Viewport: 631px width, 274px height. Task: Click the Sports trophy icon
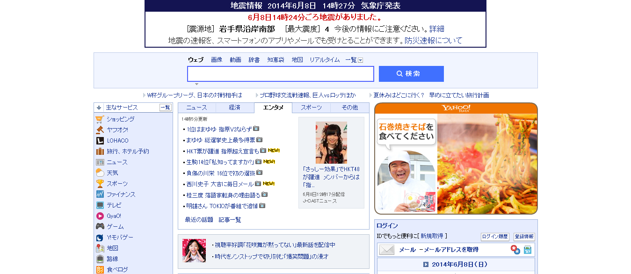point(100,184)
